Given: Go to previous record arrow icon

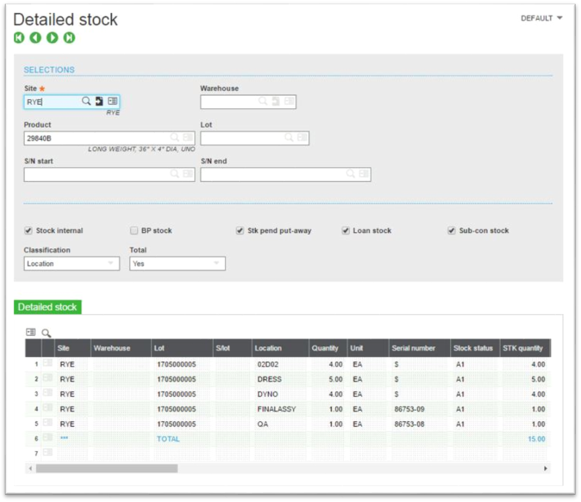Looking at the screenshot, I should pos(35,37).
